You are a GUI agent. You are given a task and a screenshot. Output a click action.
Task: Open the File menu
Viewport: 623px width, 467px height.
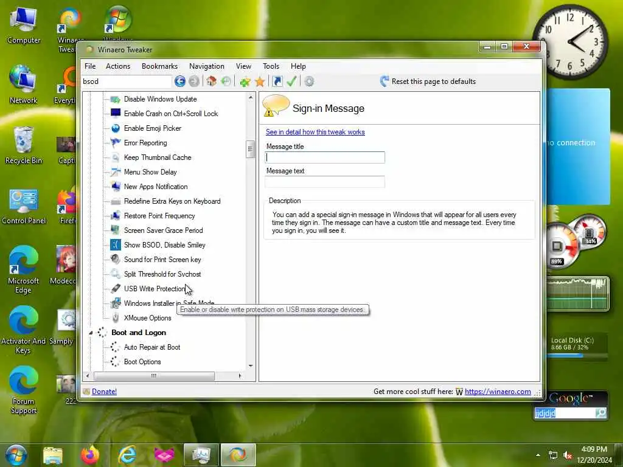[x=90, y=66]
